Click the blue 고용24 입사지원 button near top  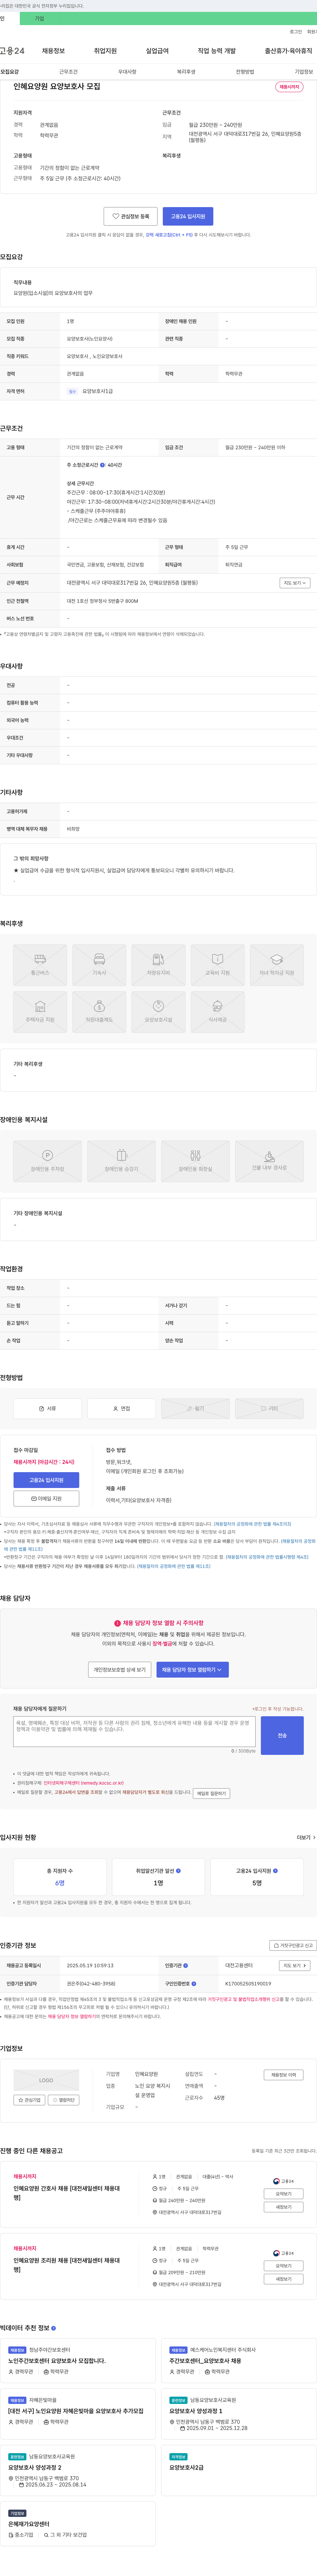[188, 216]
